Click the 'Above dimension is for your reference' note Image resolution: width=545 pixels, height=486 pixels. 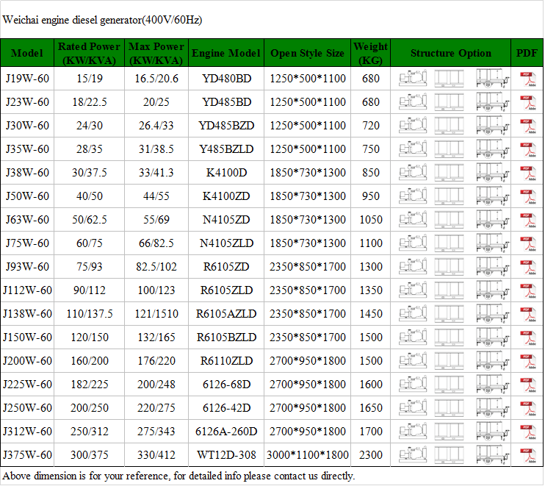[x=178, y=476]
